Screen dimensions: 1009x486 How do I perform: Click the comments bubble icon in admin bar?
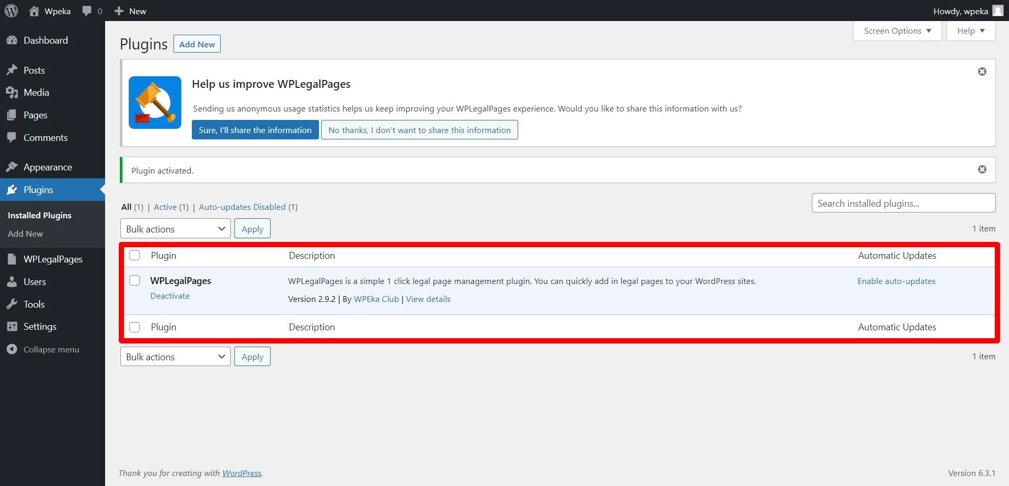(x=86, y=11)
